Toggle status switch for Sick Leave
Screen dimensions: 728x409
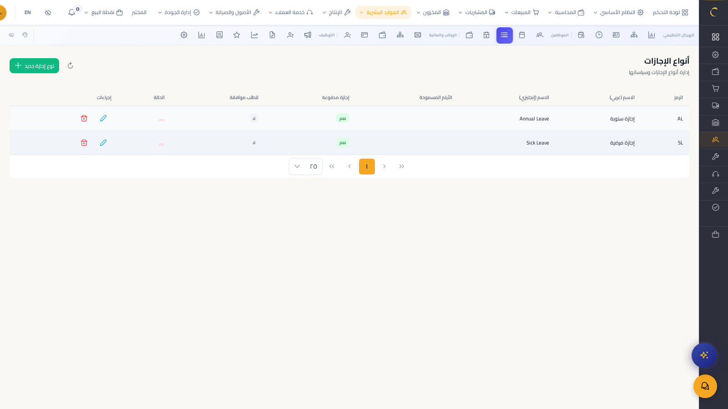tap(162, 145)
